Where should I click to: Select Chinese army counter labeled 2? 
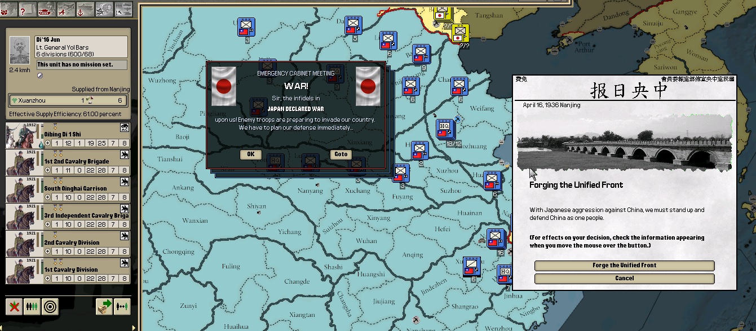pos(419,151)
